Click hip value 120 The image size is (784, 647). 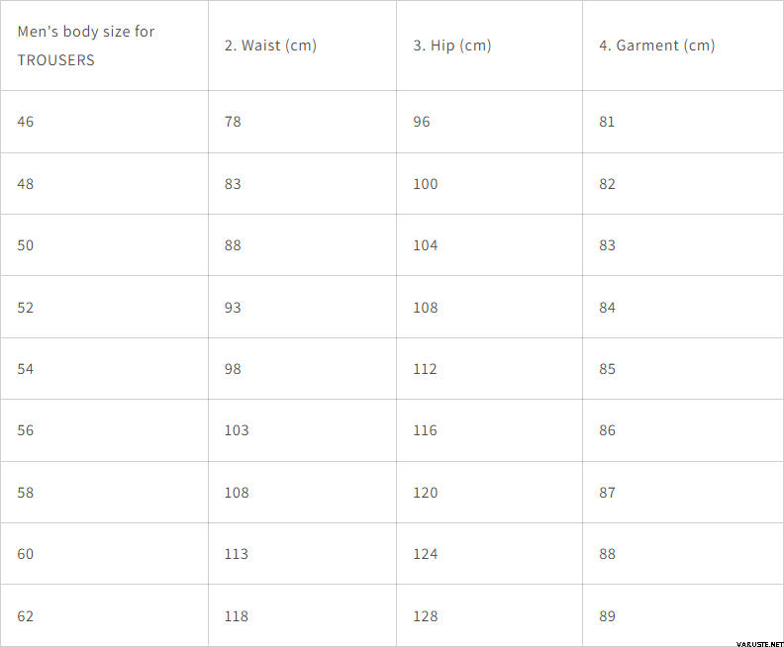point(425,493)
